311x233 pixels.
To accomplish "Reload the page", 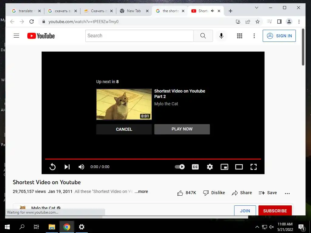I will click(x=32, y=22).
